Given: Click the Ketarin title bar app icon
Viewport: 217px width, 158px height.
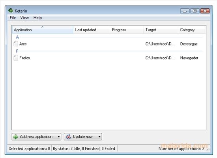Looking at the screenshot, I should pyautogui.click(x=11, y=11).
